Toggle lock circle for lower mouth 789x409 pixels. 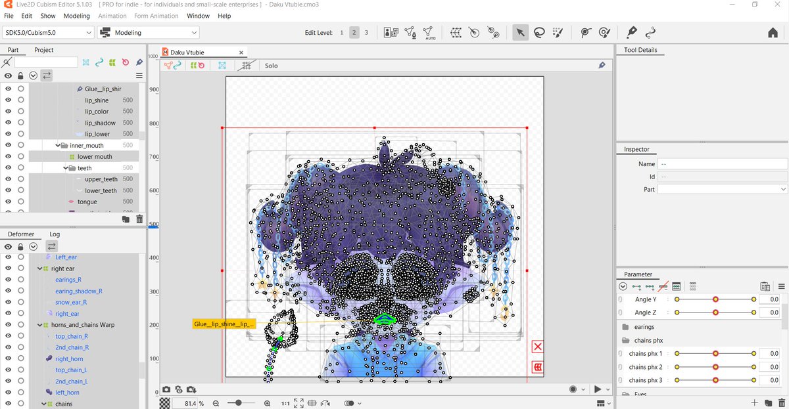pos(21,157)
